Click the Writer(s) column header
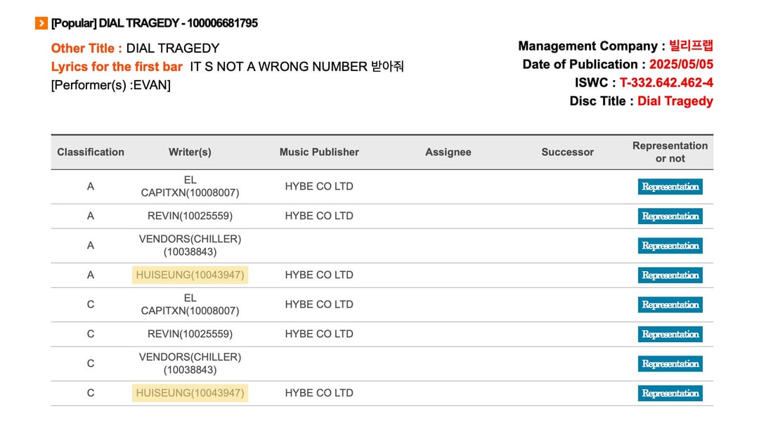Viewport: 759px width, 430px height. [190, 152]
